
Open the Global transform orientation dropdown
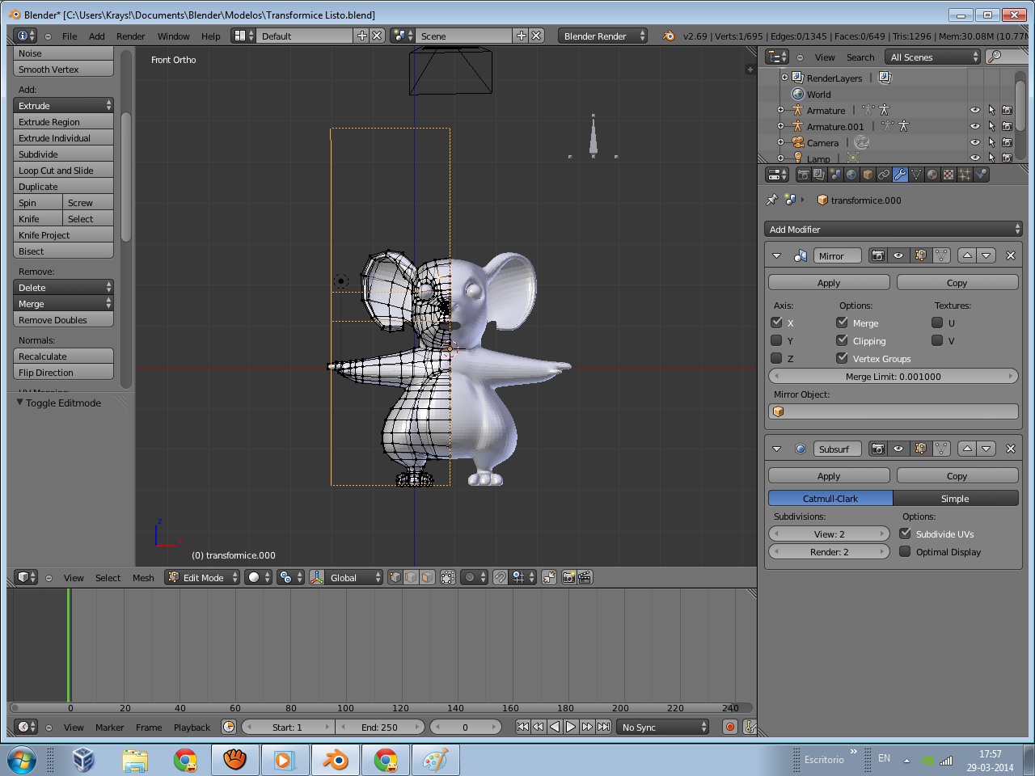click(x=346, y=577)
